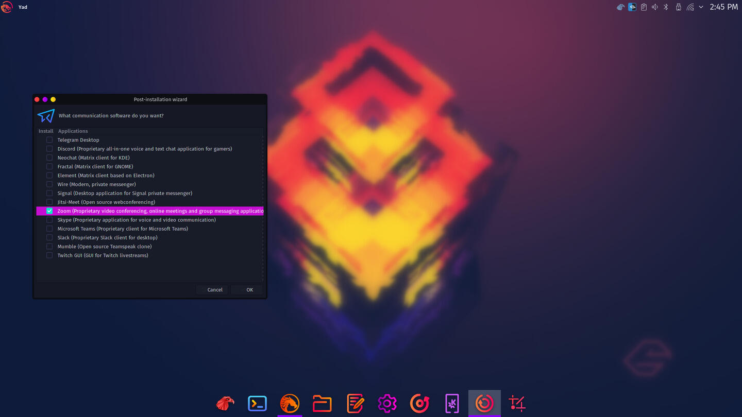Enable the Element Matrix client checkbox
The width and height of the screenshot is (742, 417).
point(49,176)
